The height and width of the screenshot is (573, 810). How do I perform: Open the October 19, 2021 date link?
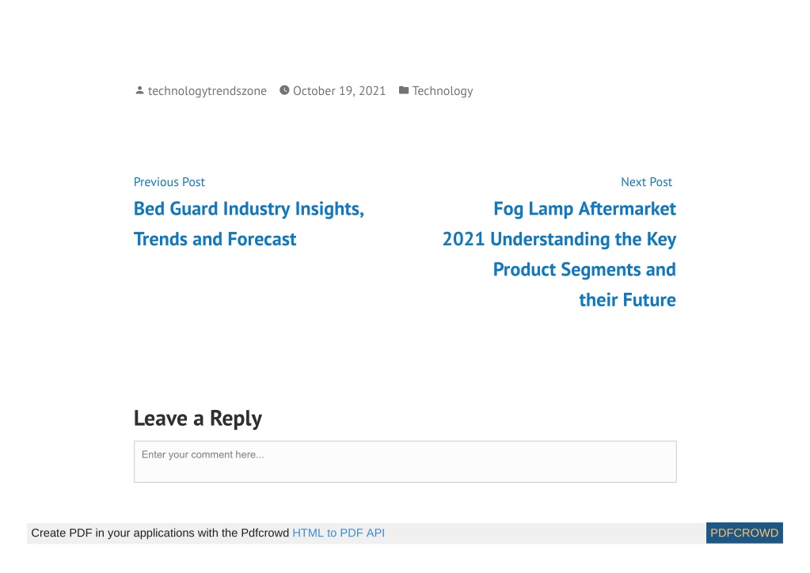coord(339,91)
